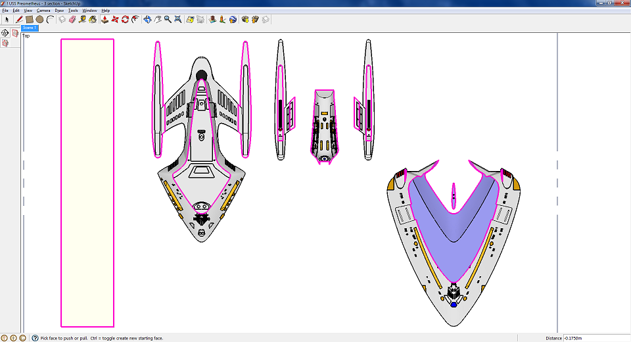This screenshot has width=631, height=342.
Task: Activate the Push/Pull tool
Action: pyautogui.click(x=105, y=19)
